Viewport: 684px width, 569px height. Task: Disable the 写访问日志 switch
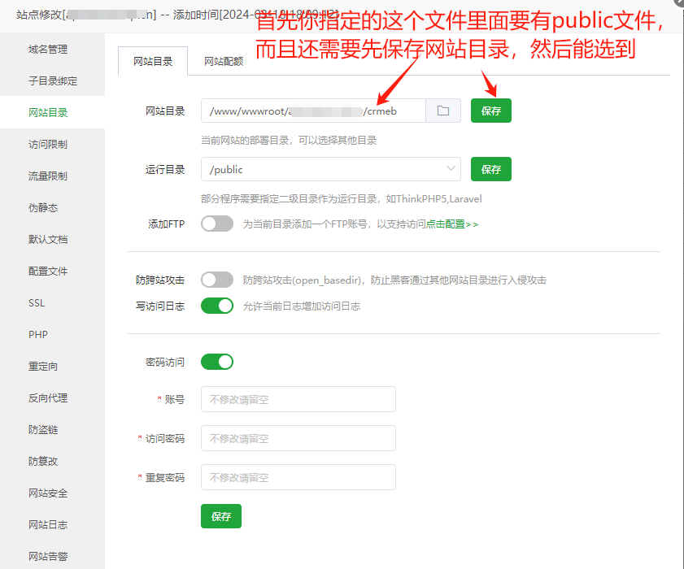pyautogui.click(x=217, y=306)
